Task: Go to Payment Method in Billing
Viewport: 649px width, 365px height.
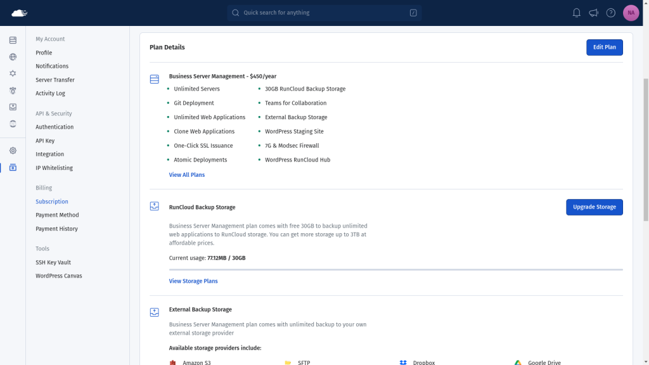Action: (x=57, y=215)
